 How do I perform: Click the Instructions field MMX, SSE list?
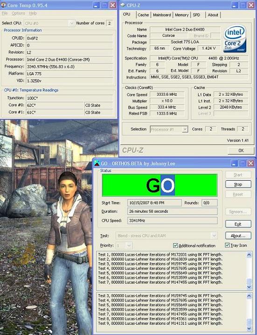tap(199, 77)
